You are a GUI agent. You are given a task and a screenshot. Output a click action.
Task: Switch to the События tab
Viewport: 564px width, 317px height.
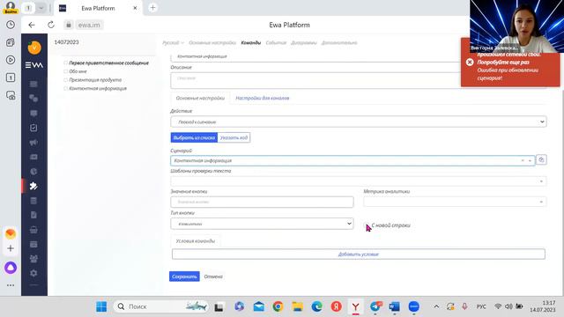(276, 43)
